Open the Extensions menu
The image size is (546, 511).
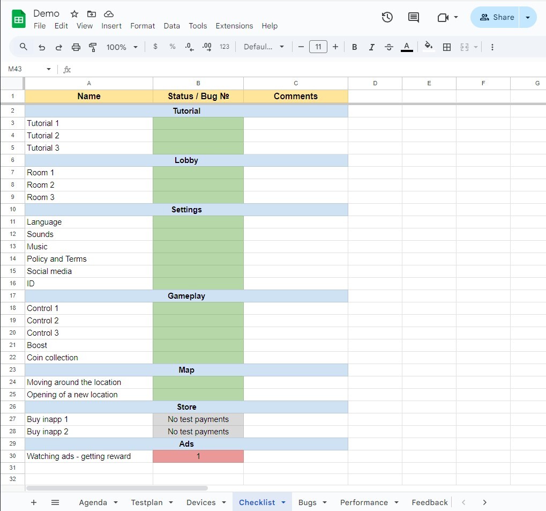234,26
